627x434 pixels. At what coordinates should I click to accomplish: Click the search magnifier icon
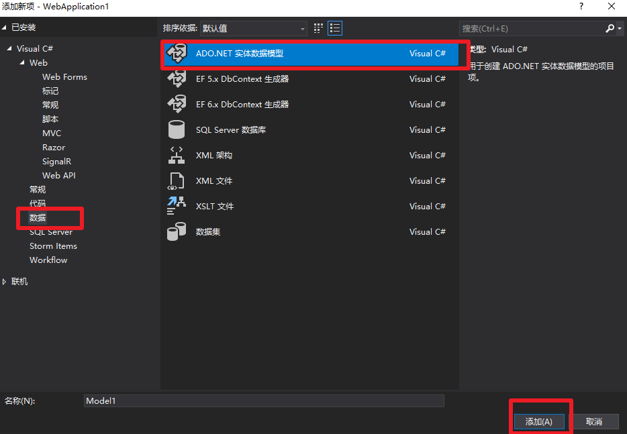pyautogui.click(x=610, y=28)
